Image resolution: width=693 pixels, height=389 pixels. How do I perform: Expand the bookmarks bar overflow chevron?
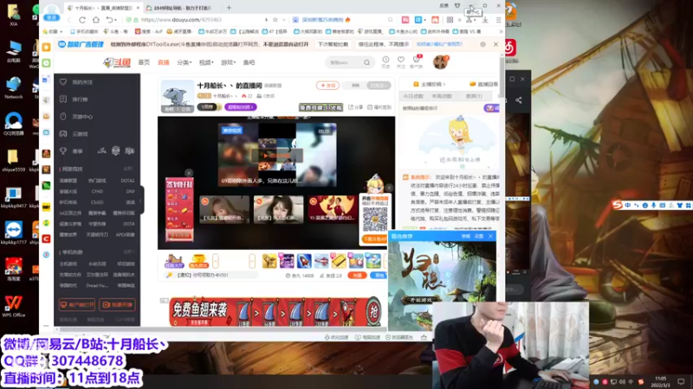click(501, 32)
